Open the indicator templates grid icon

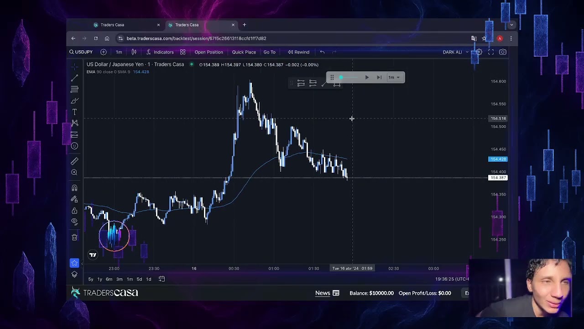tap(182, 52)
